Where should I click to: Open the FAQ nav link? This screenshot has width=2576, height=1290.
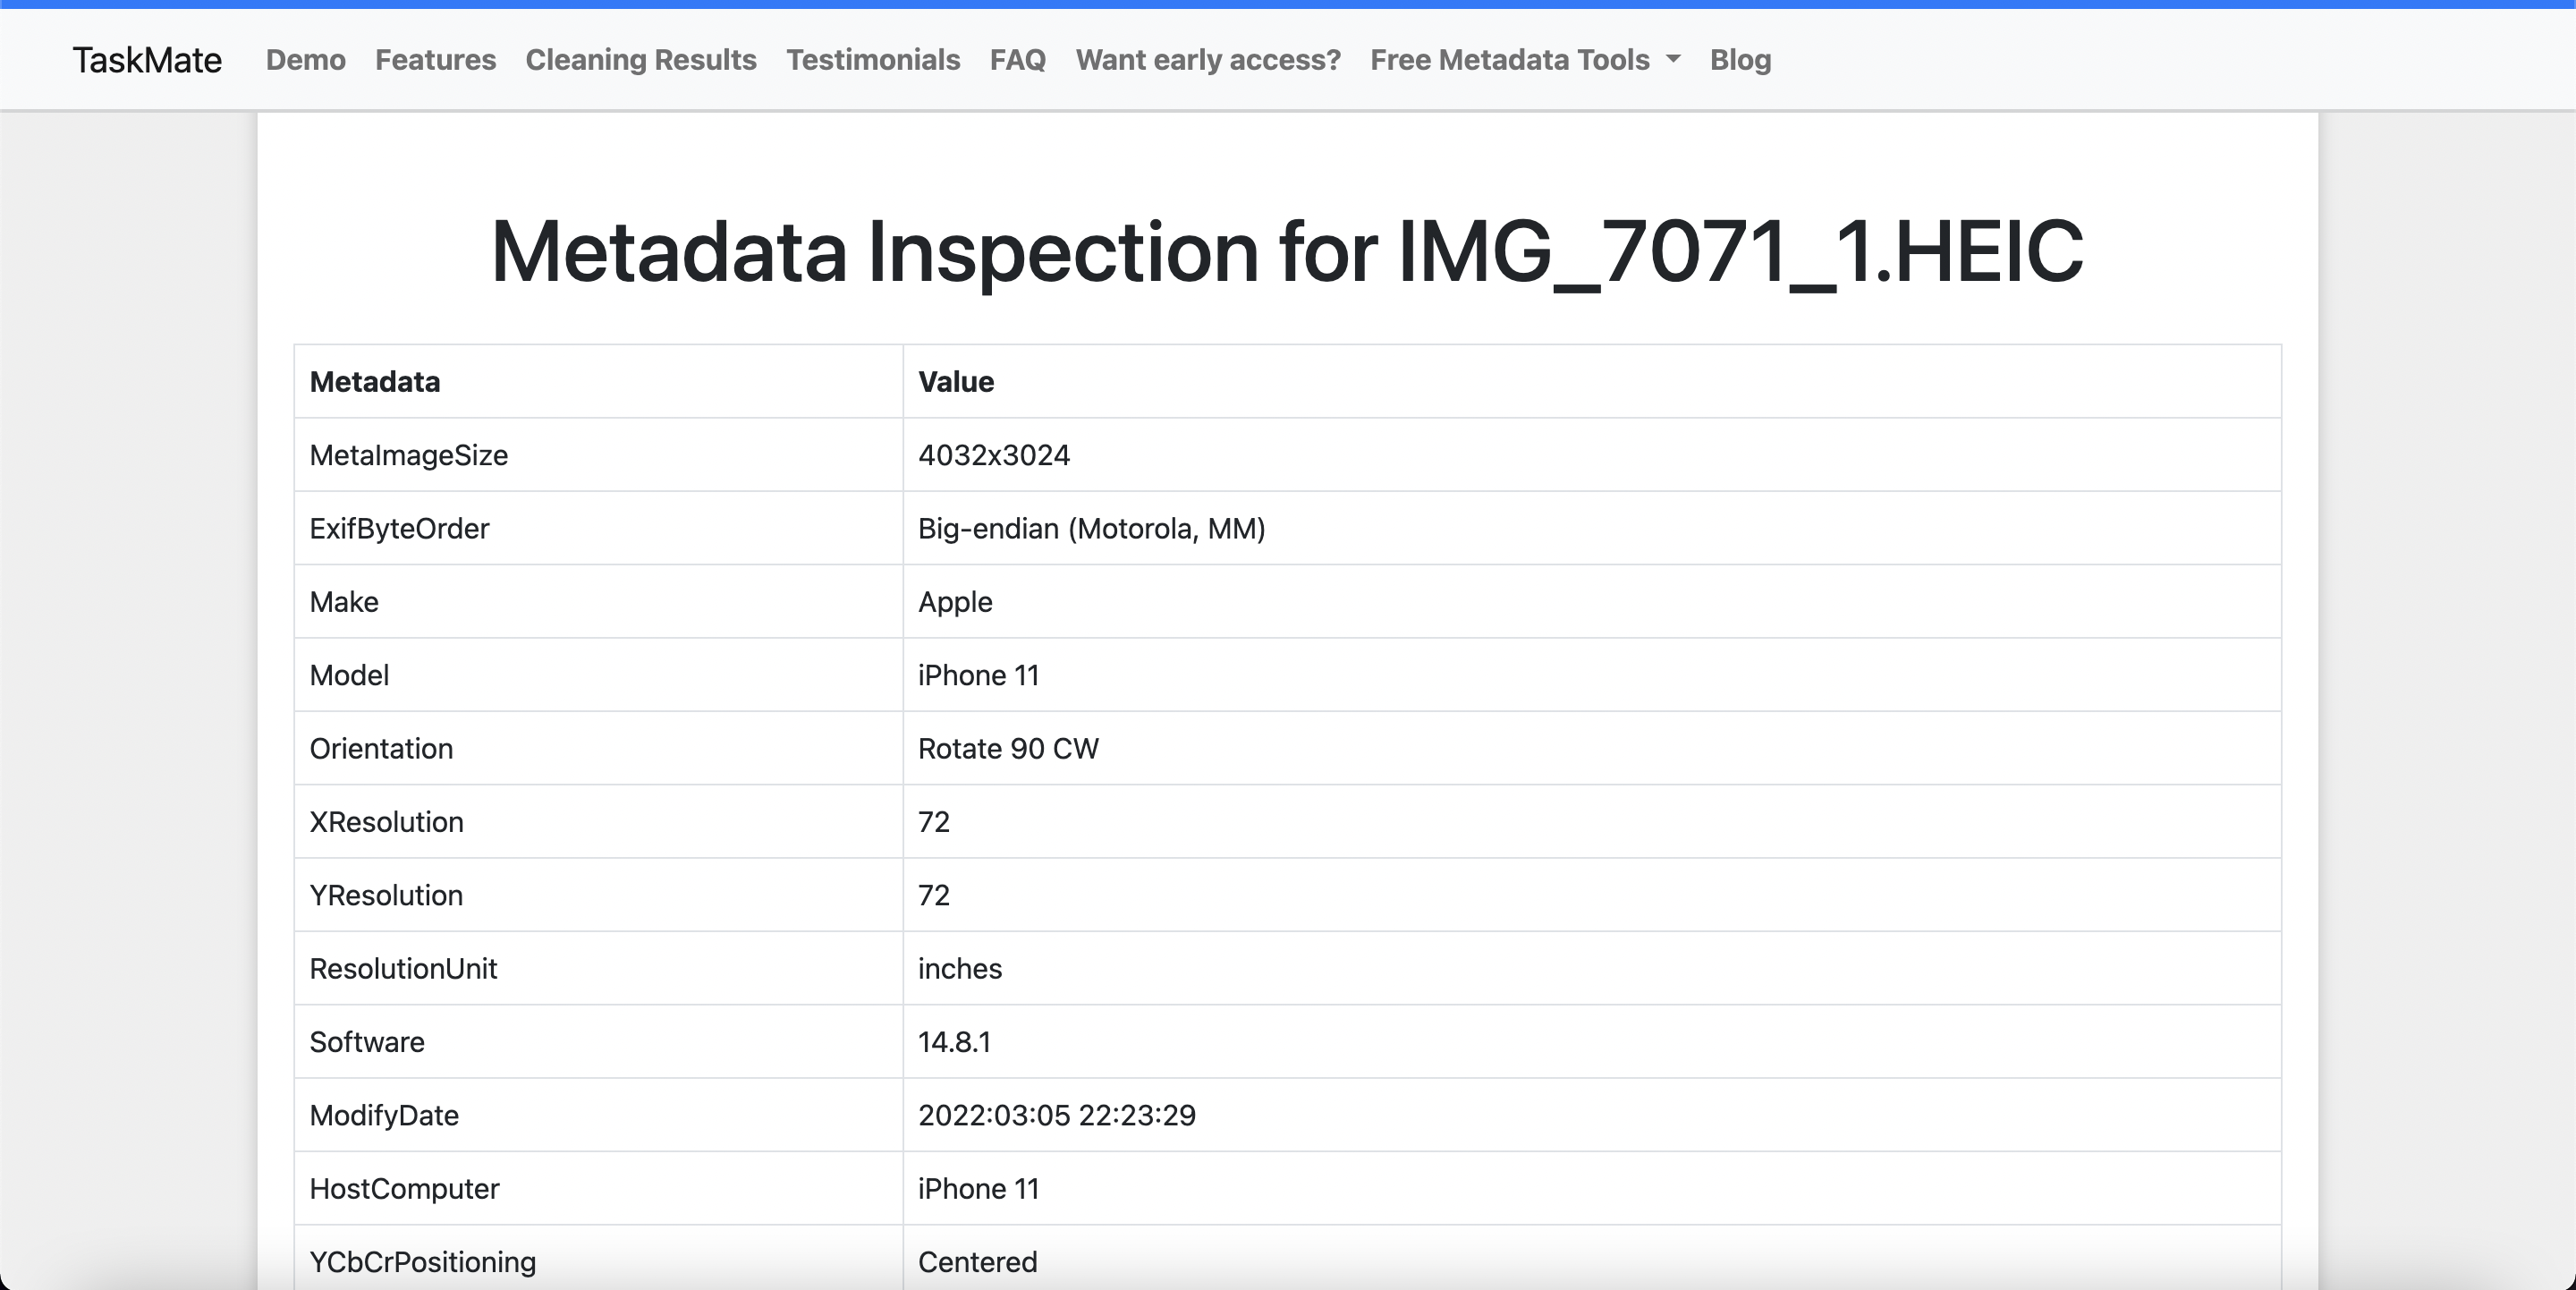click(1018, 60)
